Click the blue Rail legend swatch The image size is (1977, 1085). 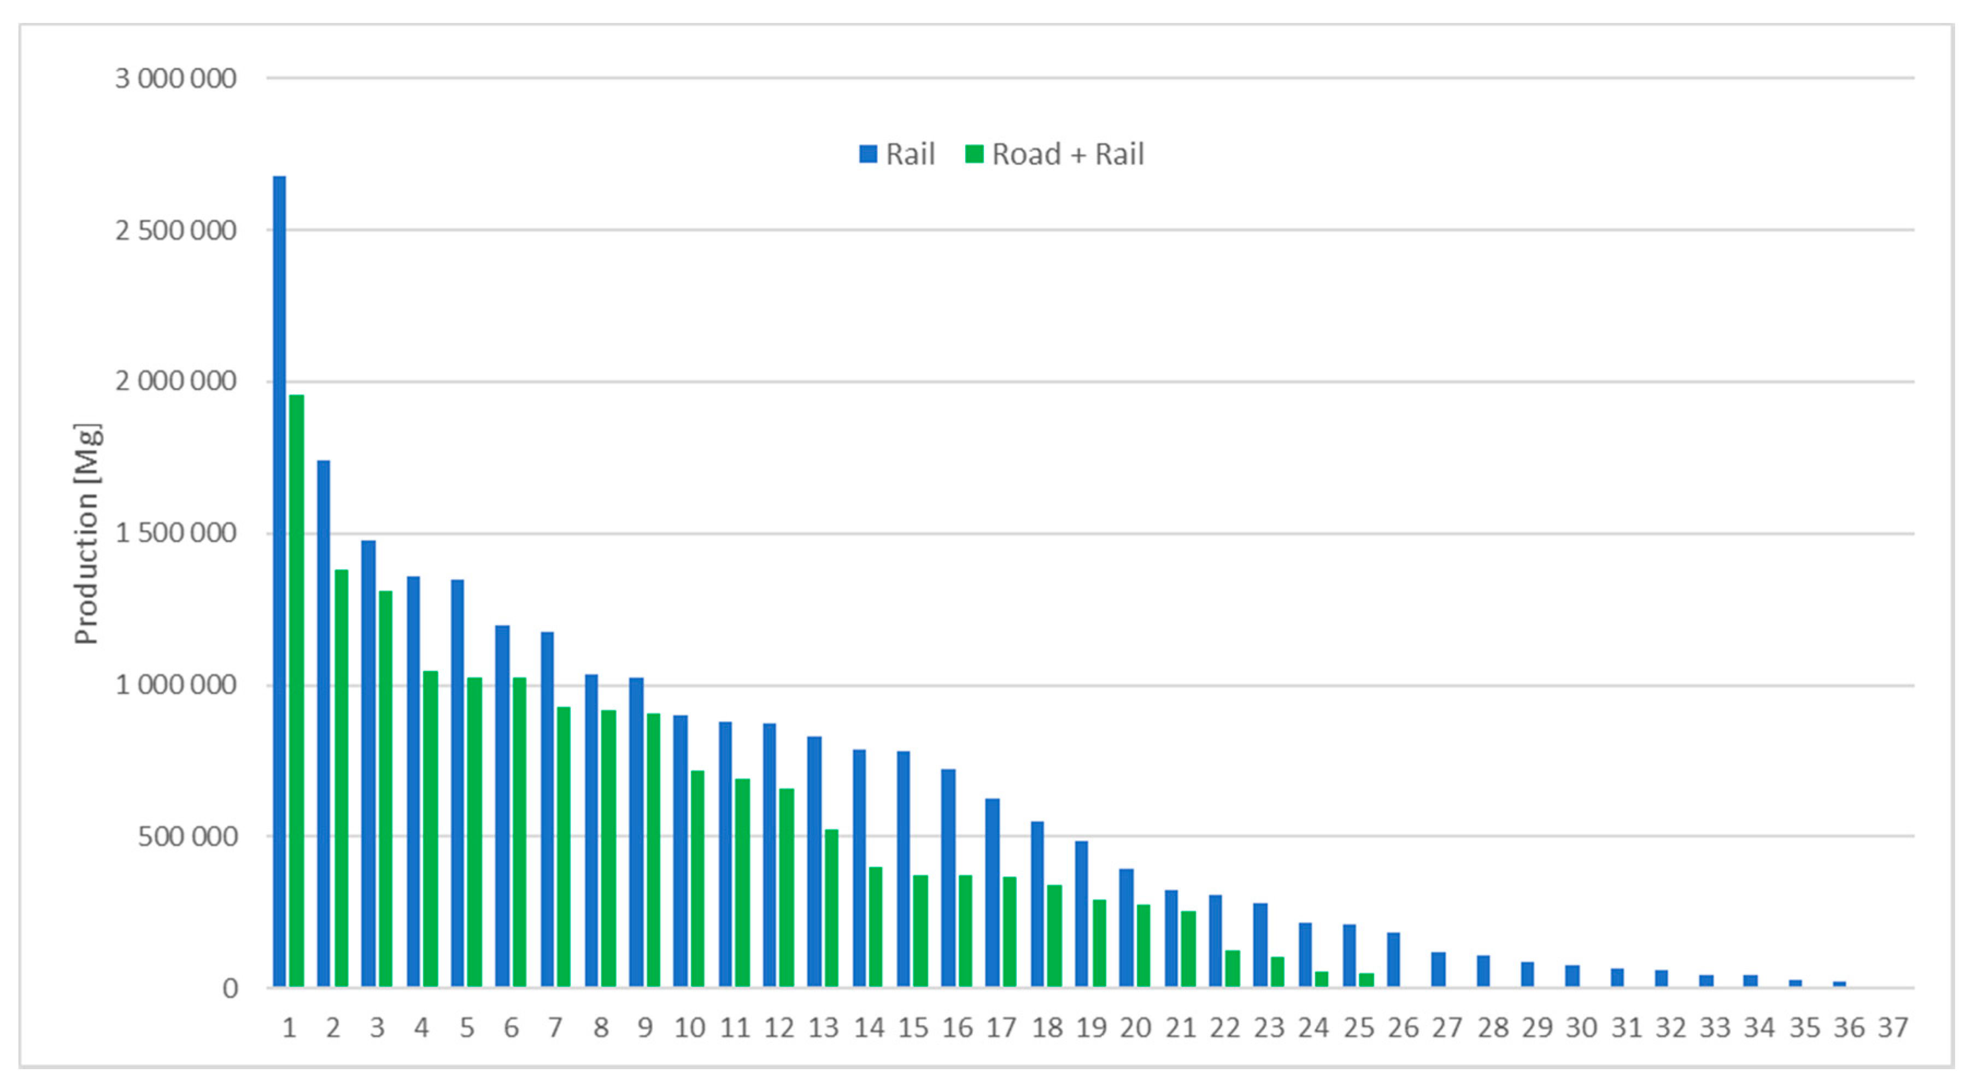[x=868, y=154]
